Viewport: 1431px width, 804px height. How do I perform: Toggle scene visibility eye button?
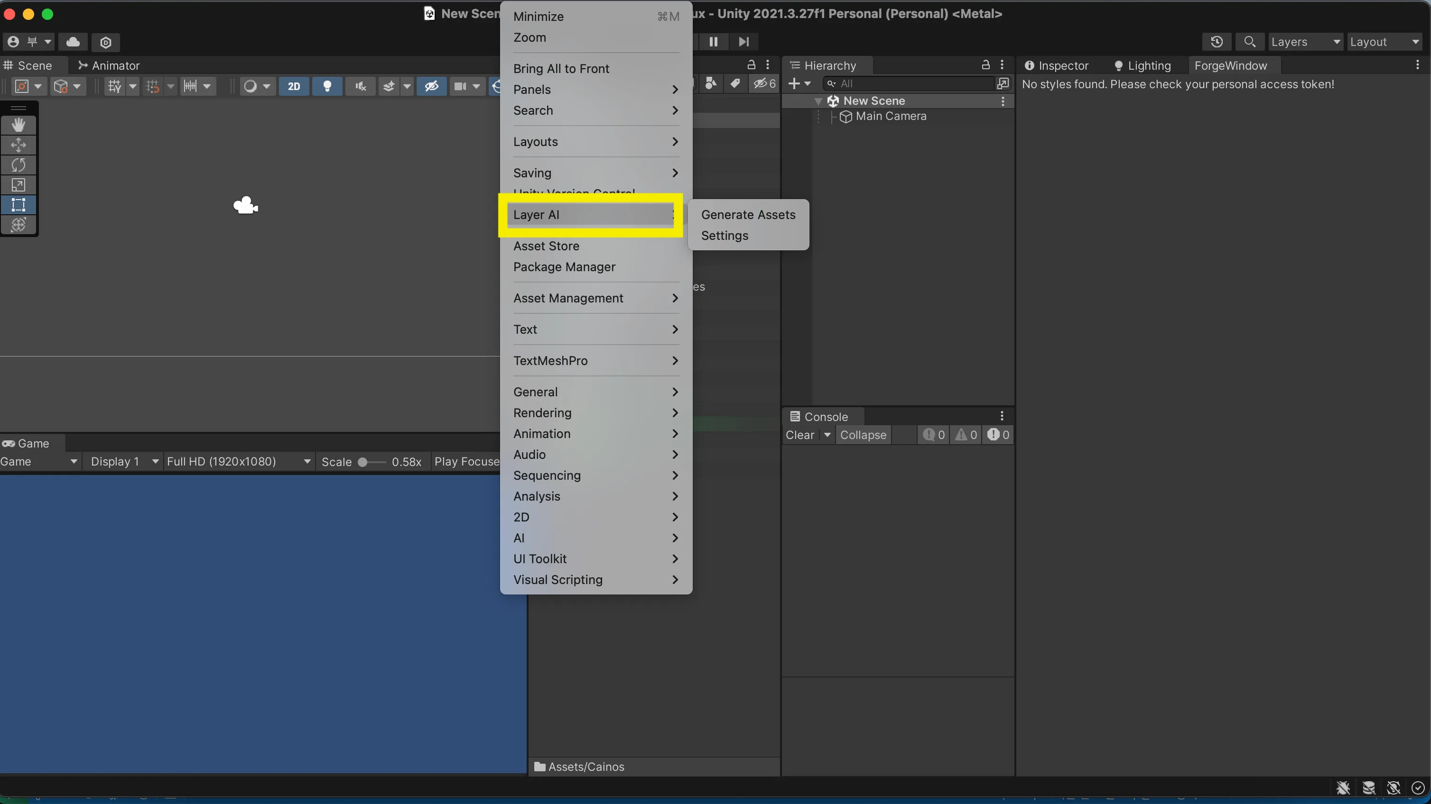[x=432, y=86]
